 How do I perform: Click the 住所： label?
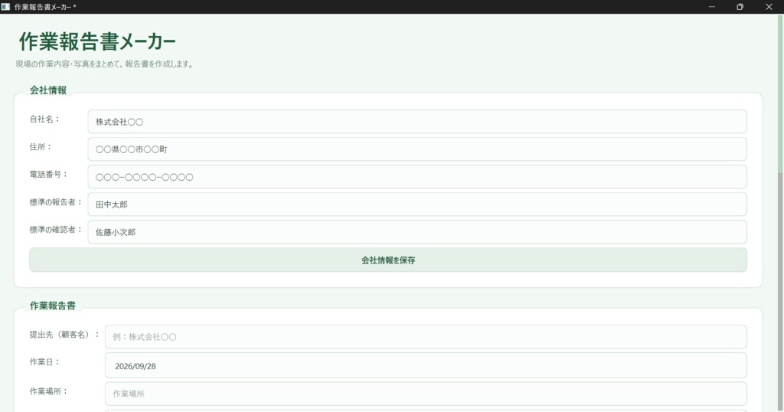[41, 146]
